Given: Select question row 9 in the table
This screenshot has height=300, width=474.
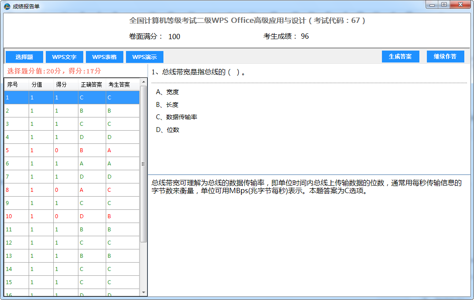Looking at the screenshot, I should 72,203.
